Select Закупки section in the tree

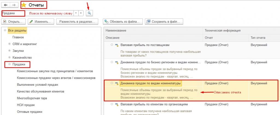18,51
